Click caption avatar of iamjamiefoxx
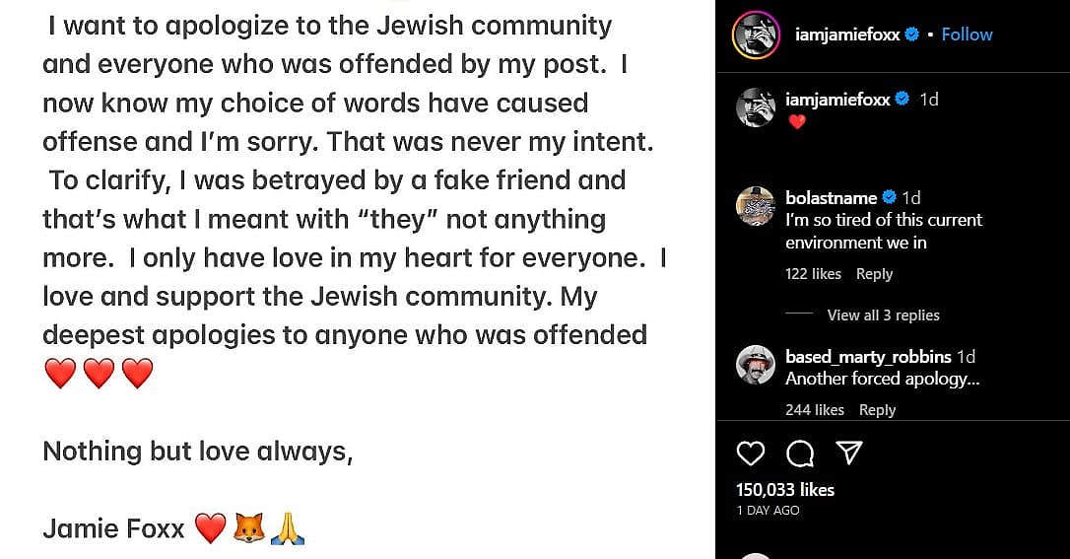Image resolution: width=1070 pixels, height=559 pixels. pos(756,107)
